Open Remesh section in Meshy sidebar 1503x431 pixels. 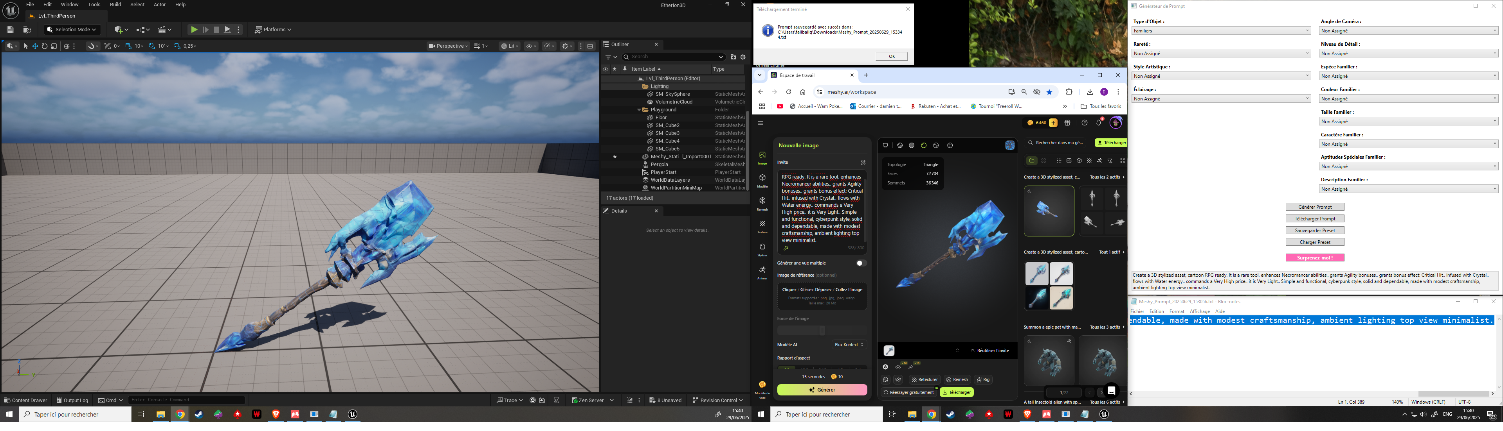click(762, 203)
